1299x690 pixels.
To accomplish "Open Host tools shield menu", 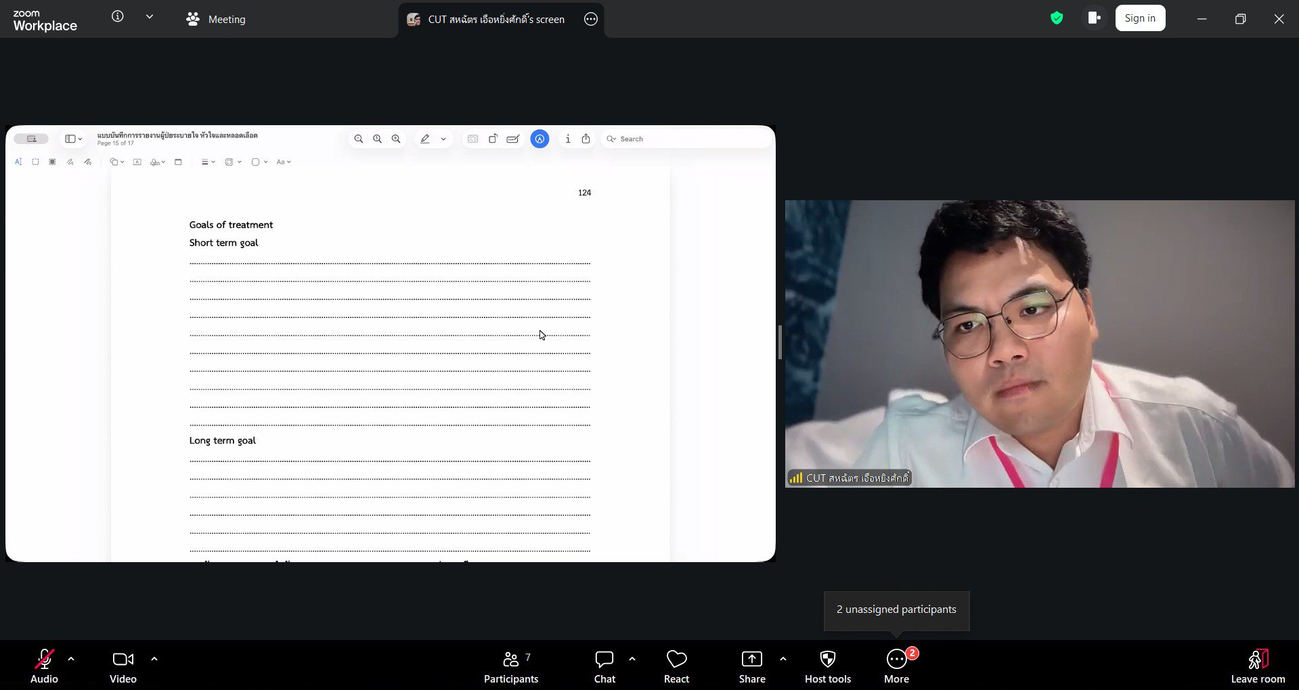I will 827,666.
